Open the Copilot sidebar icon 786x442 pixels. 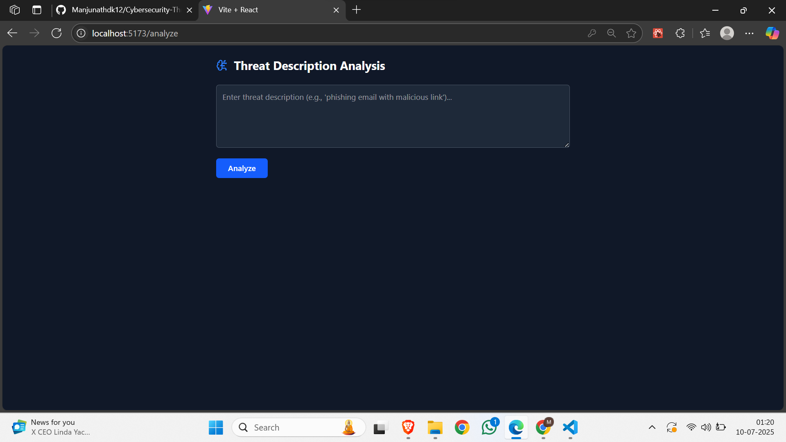coord(772,33)
